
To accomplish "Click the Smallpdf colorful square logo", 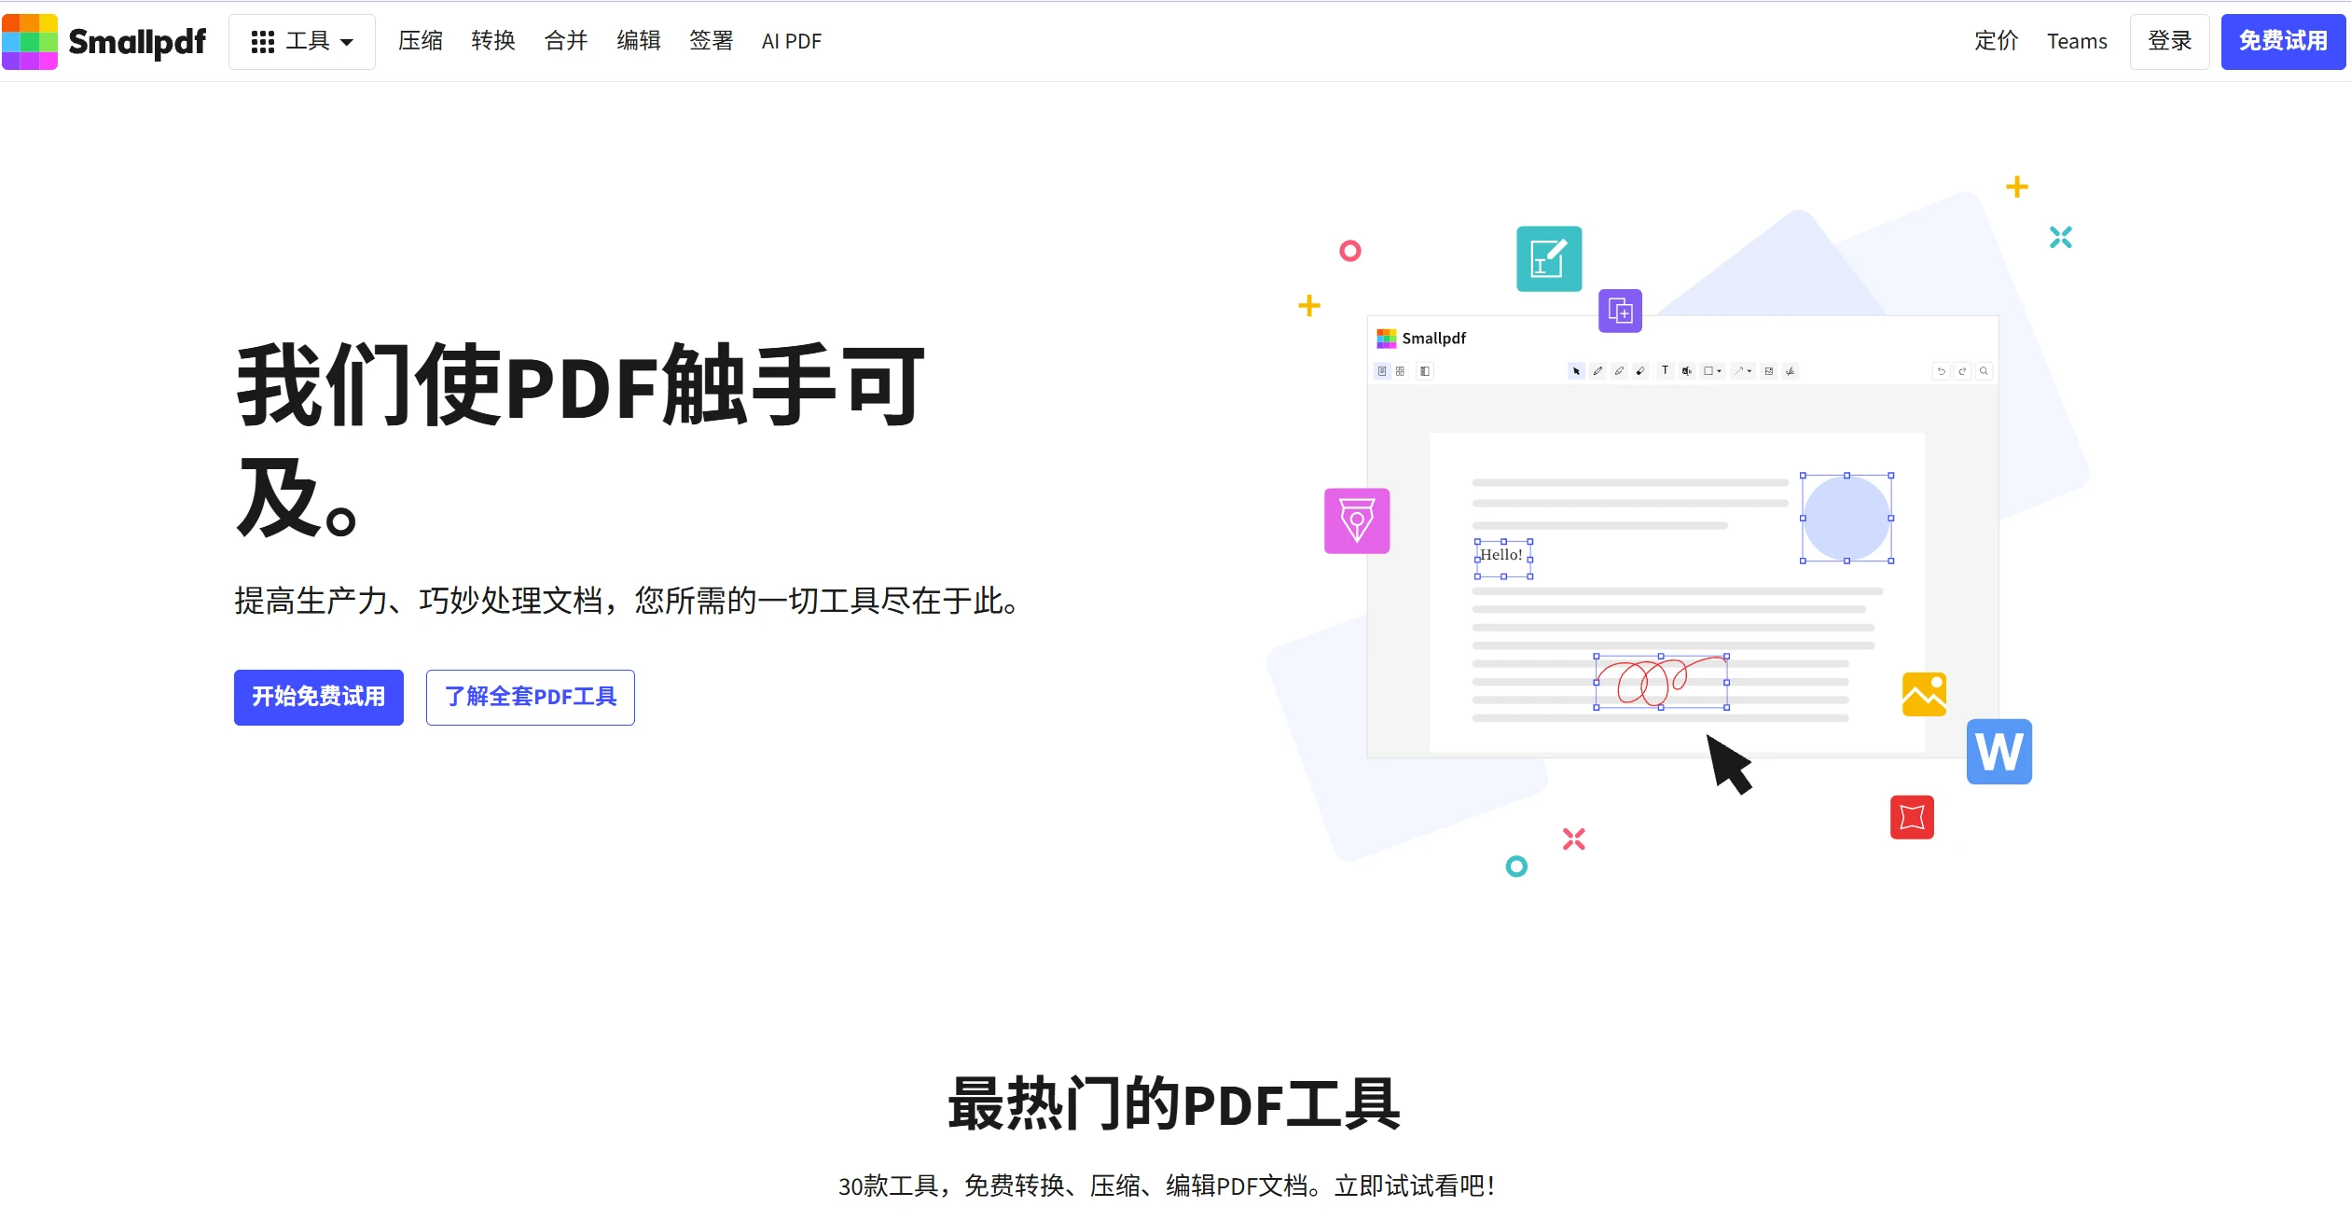I will click(30, 41).
